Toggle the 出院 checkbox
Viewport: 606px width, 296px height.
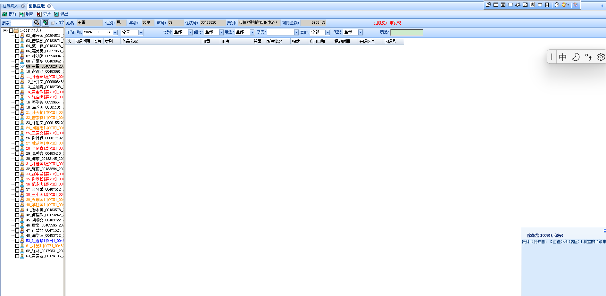point(53,23)
